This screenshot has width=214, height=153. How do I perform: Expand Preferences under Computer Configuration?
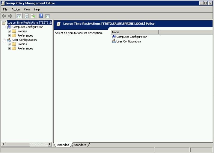(9, 36)
